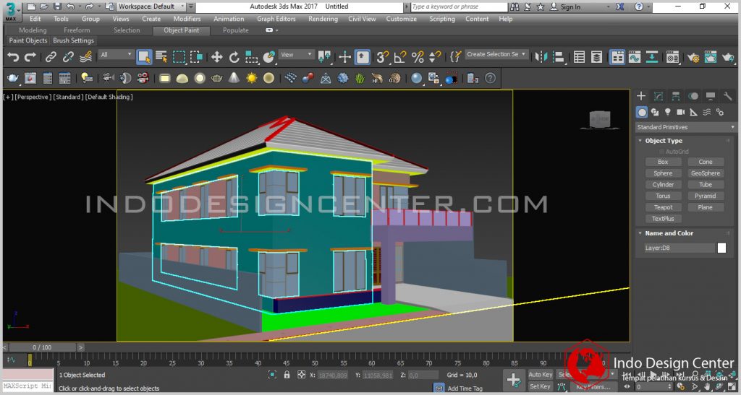
Task: Click the keyword search field
Action: pos(459,6)
